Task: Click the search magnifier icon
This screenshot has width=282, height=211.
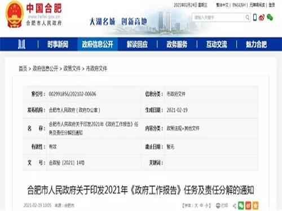Action: tap(248, 17)
